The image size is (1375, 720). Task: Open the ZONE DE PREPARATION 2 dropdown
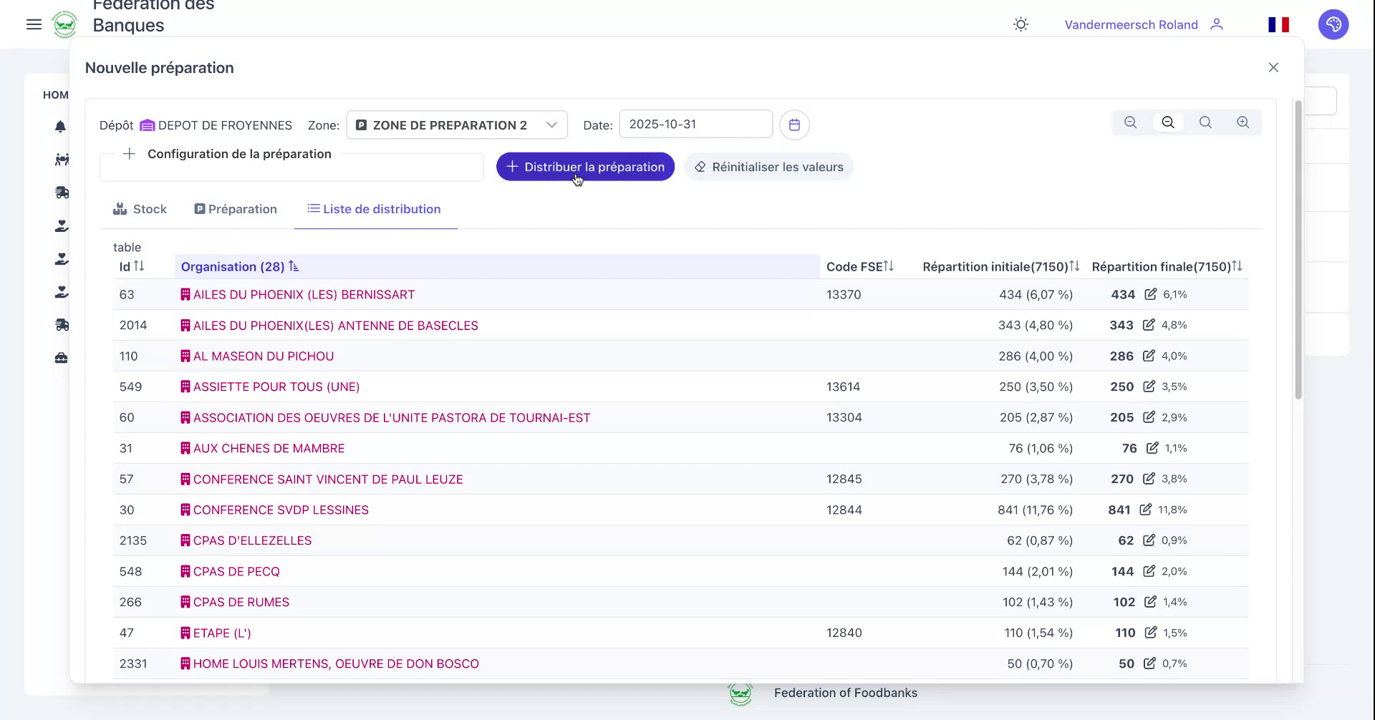pyautogui.click(x=456, y=125)
